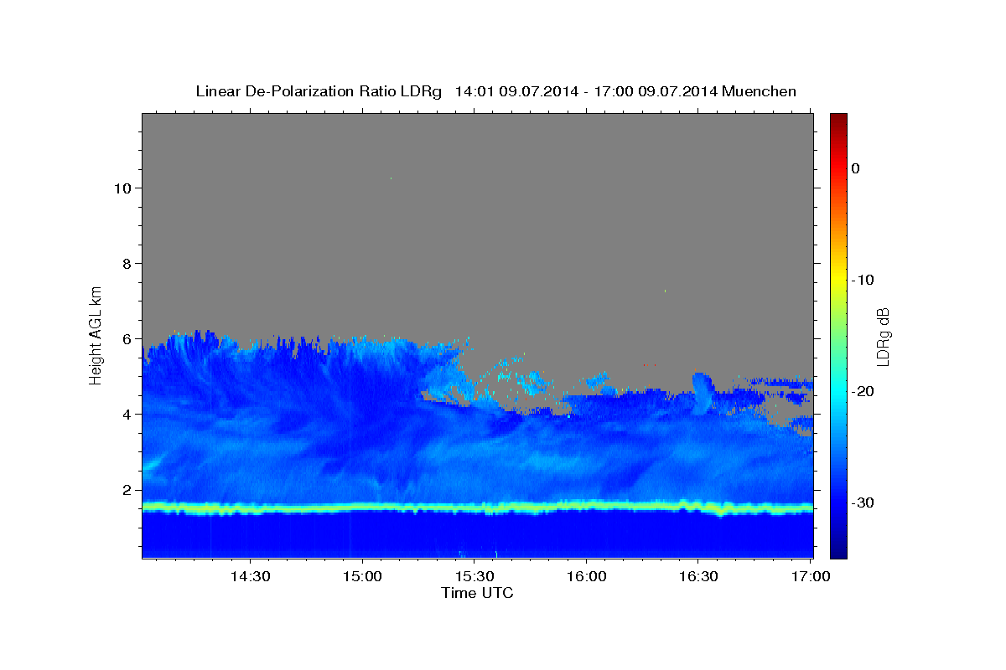Click the colorbar value '-20'

863,391
